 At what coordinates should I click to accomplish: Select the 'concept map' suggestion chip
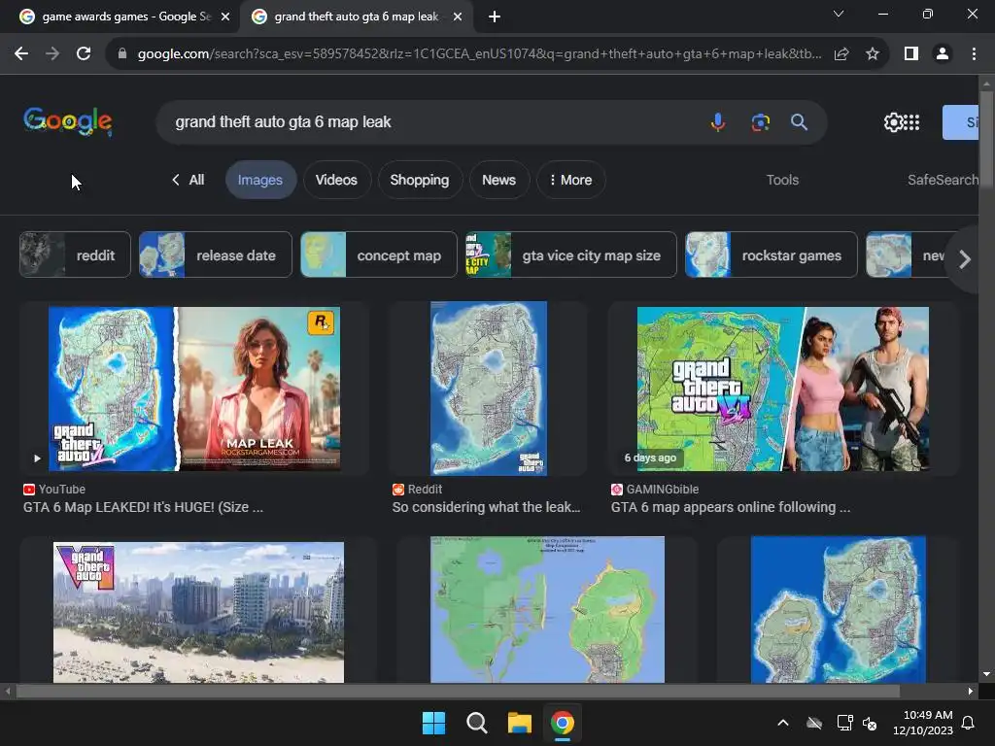379,255
